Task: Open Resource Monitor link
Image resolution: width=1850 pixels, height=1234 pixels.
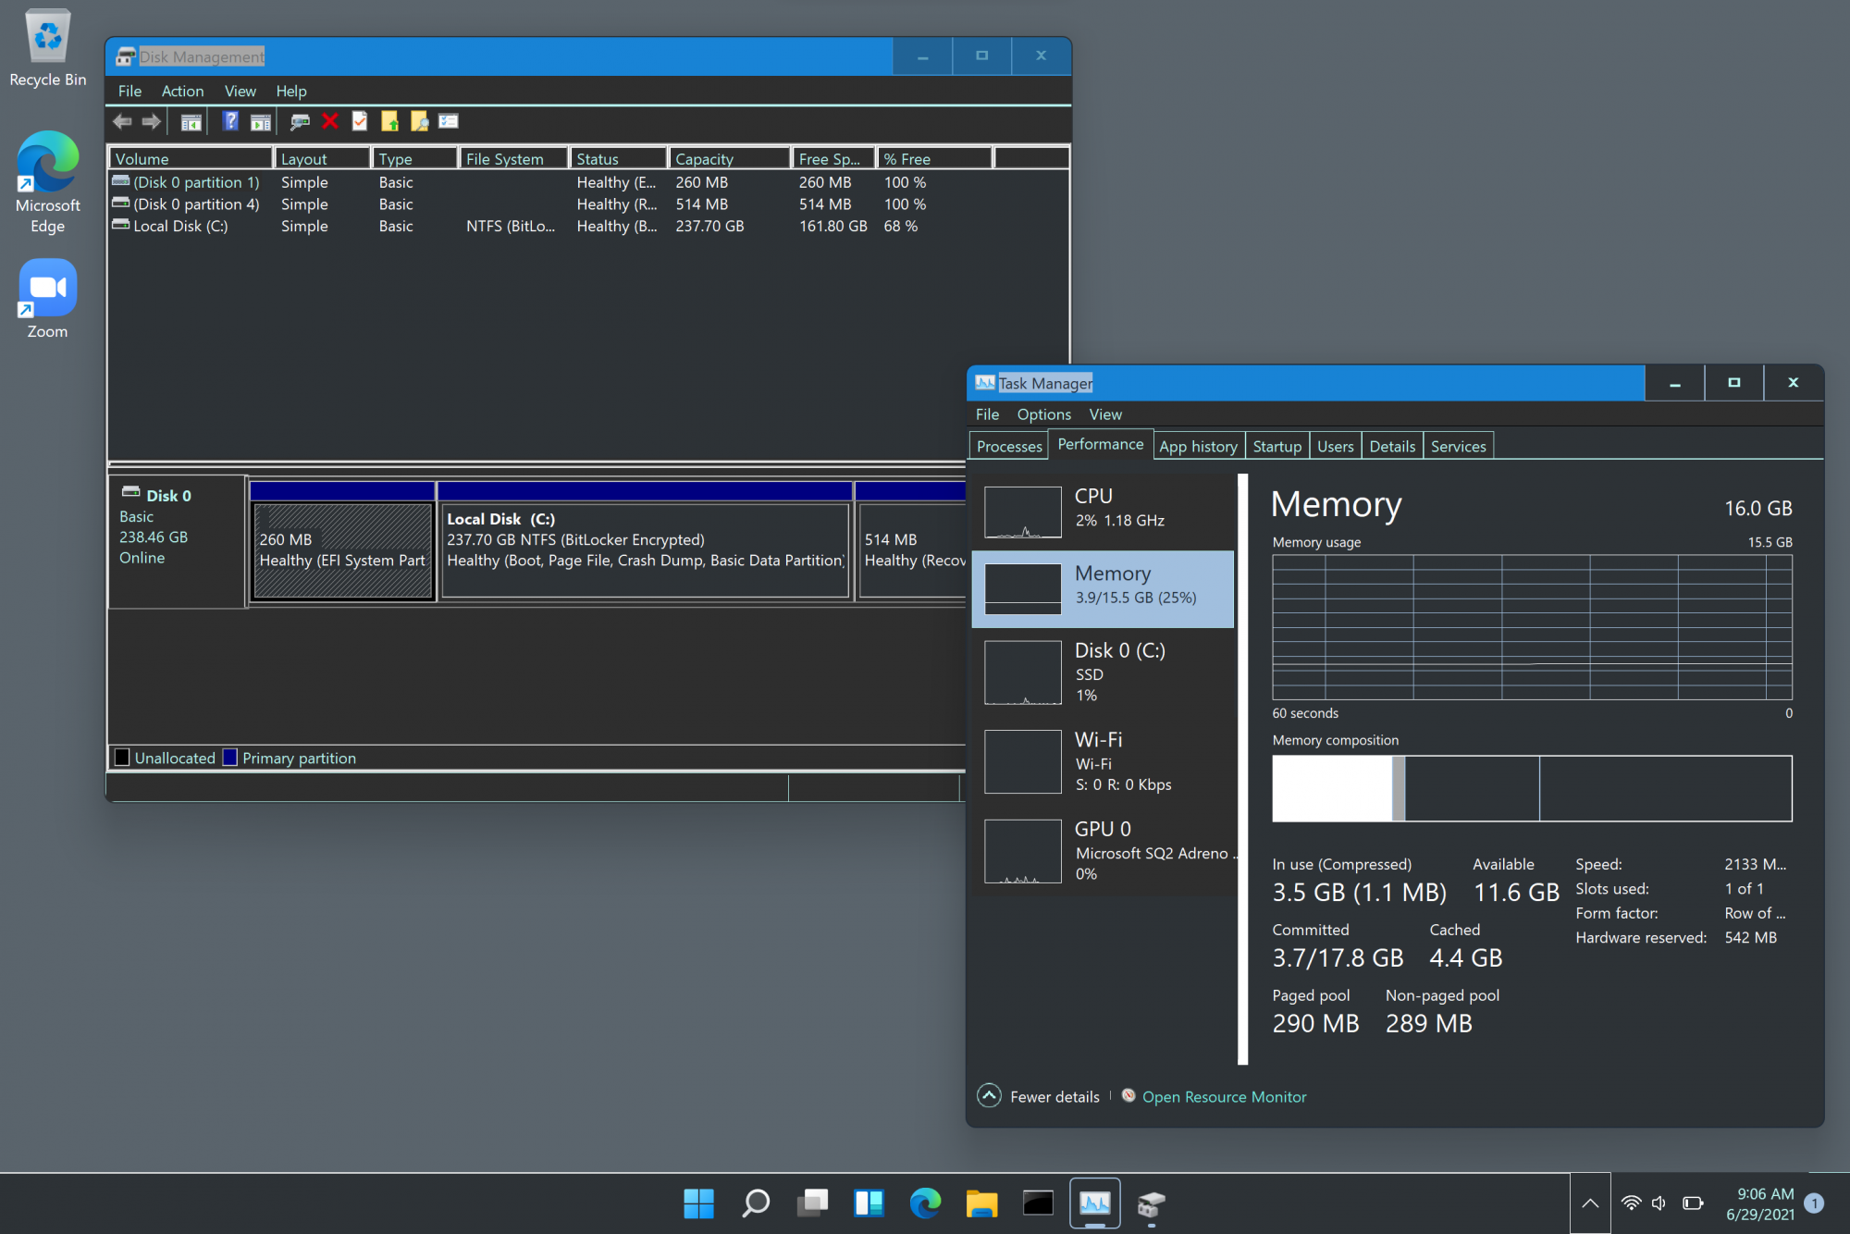Action: click(x=1224, y=1096)
